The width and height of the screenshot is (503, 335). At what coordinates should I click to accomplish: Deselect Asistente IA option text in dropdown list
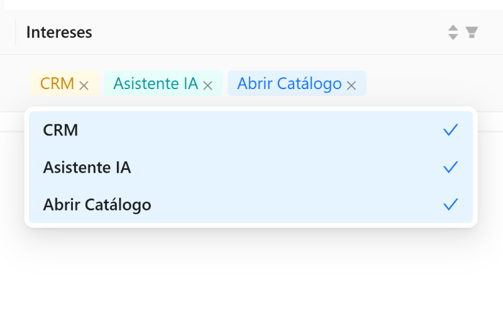(87, 167)
